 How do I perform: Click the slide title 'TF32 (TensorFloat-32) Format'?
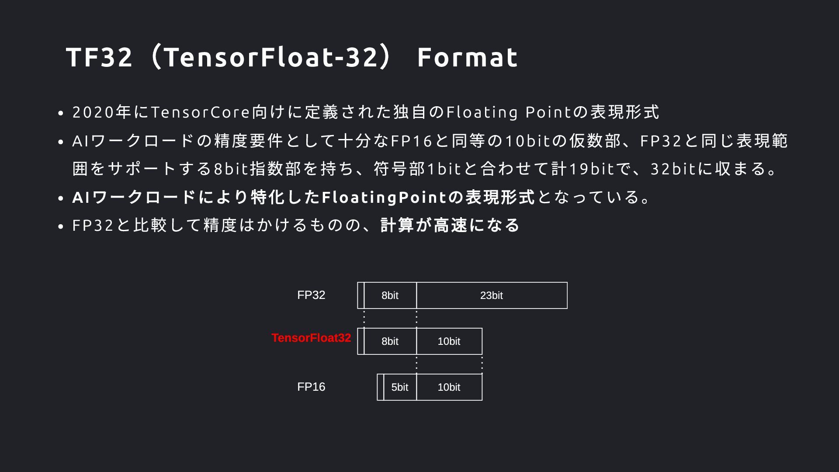(292, 57)
